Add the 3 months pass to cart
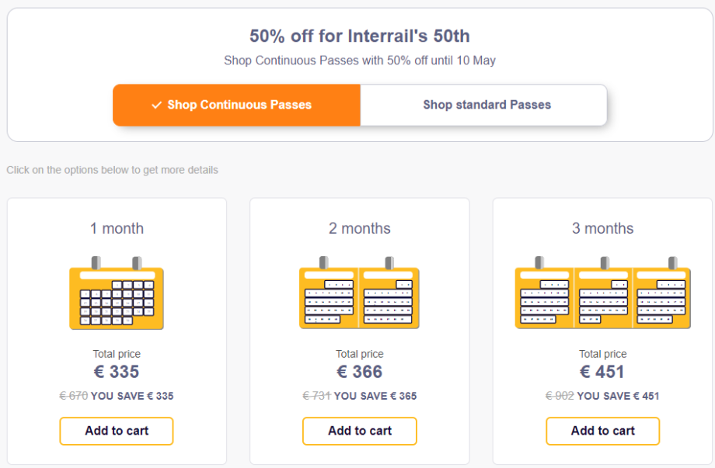This screenshot has width=715, height=468. pyautogui.click(x=602, y=431)
